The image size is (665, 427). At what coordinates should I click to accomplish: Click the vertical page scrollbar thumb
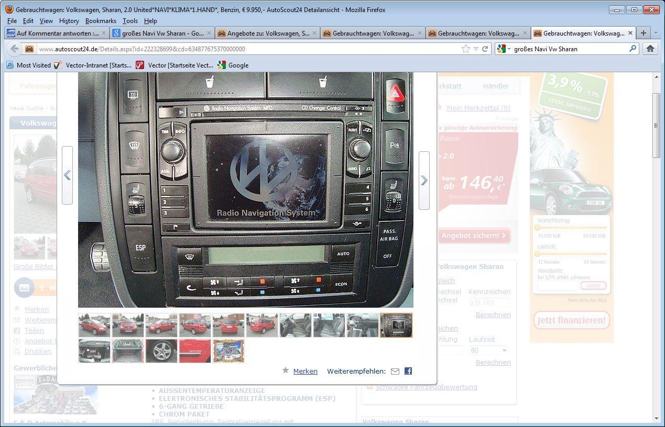pyautogui.click(x=656, y=125)
